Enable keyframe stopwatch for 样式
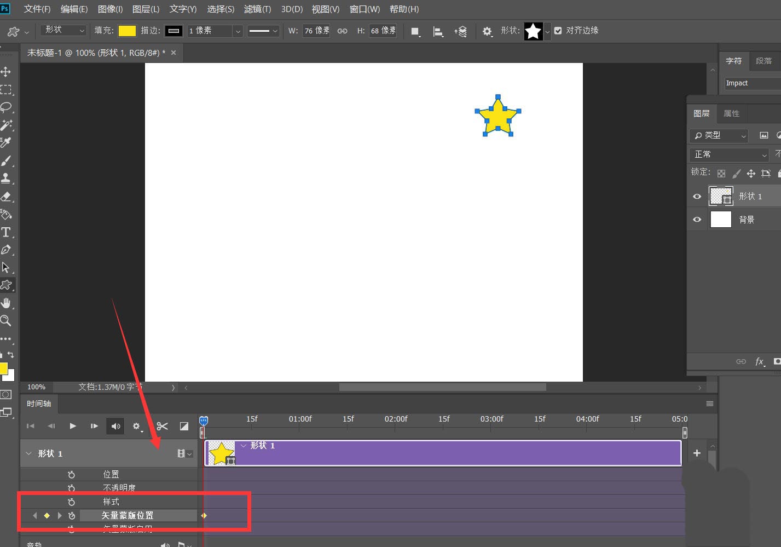Screen dimensions: 781x547 71,502
